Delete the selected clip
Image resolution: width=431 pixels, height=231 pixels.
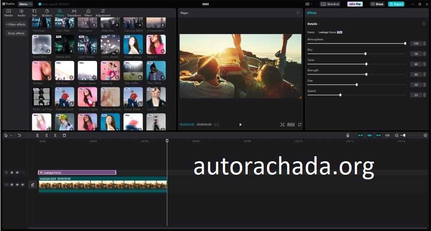[64, 135]
